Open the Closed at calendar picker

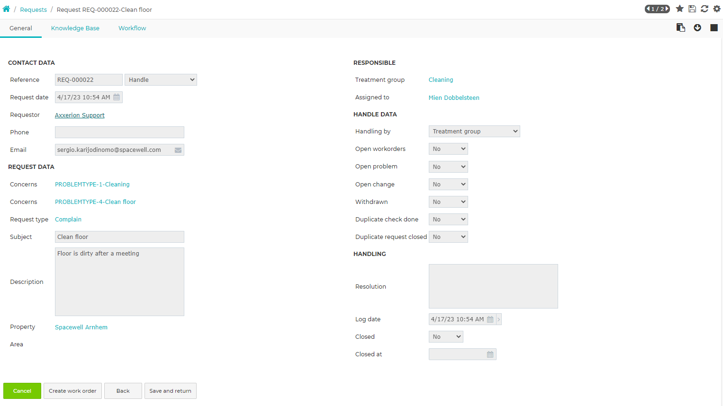coord(490,354)
